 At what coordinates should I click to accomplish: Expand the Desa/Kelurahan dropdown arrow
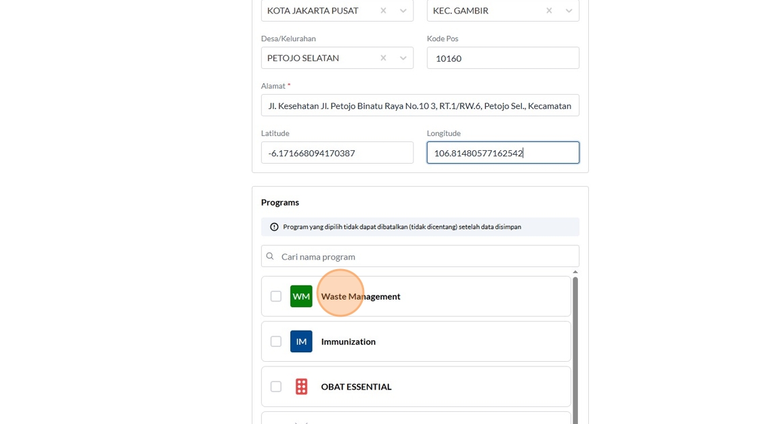403,58
